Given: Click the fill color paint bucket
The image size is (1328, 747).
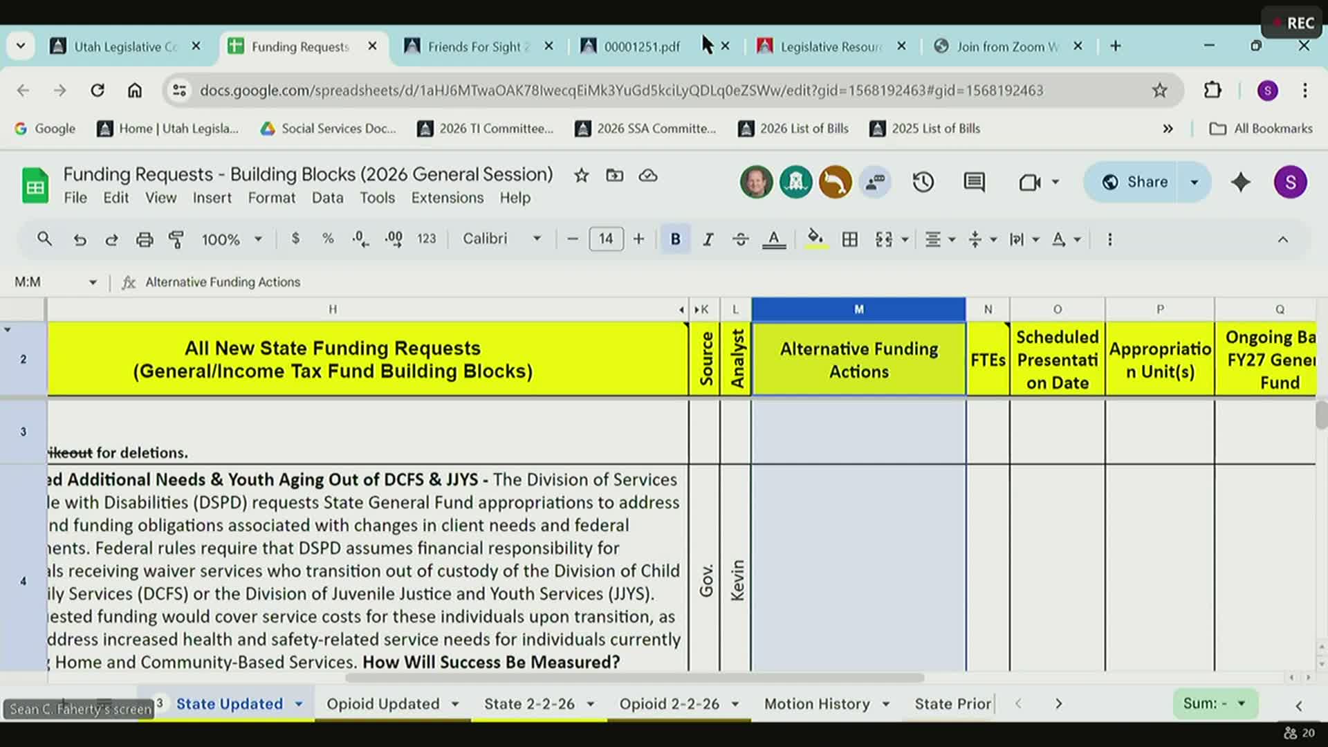Looking at the screenshot, I should pyautogui.click(x=815, y=239).
